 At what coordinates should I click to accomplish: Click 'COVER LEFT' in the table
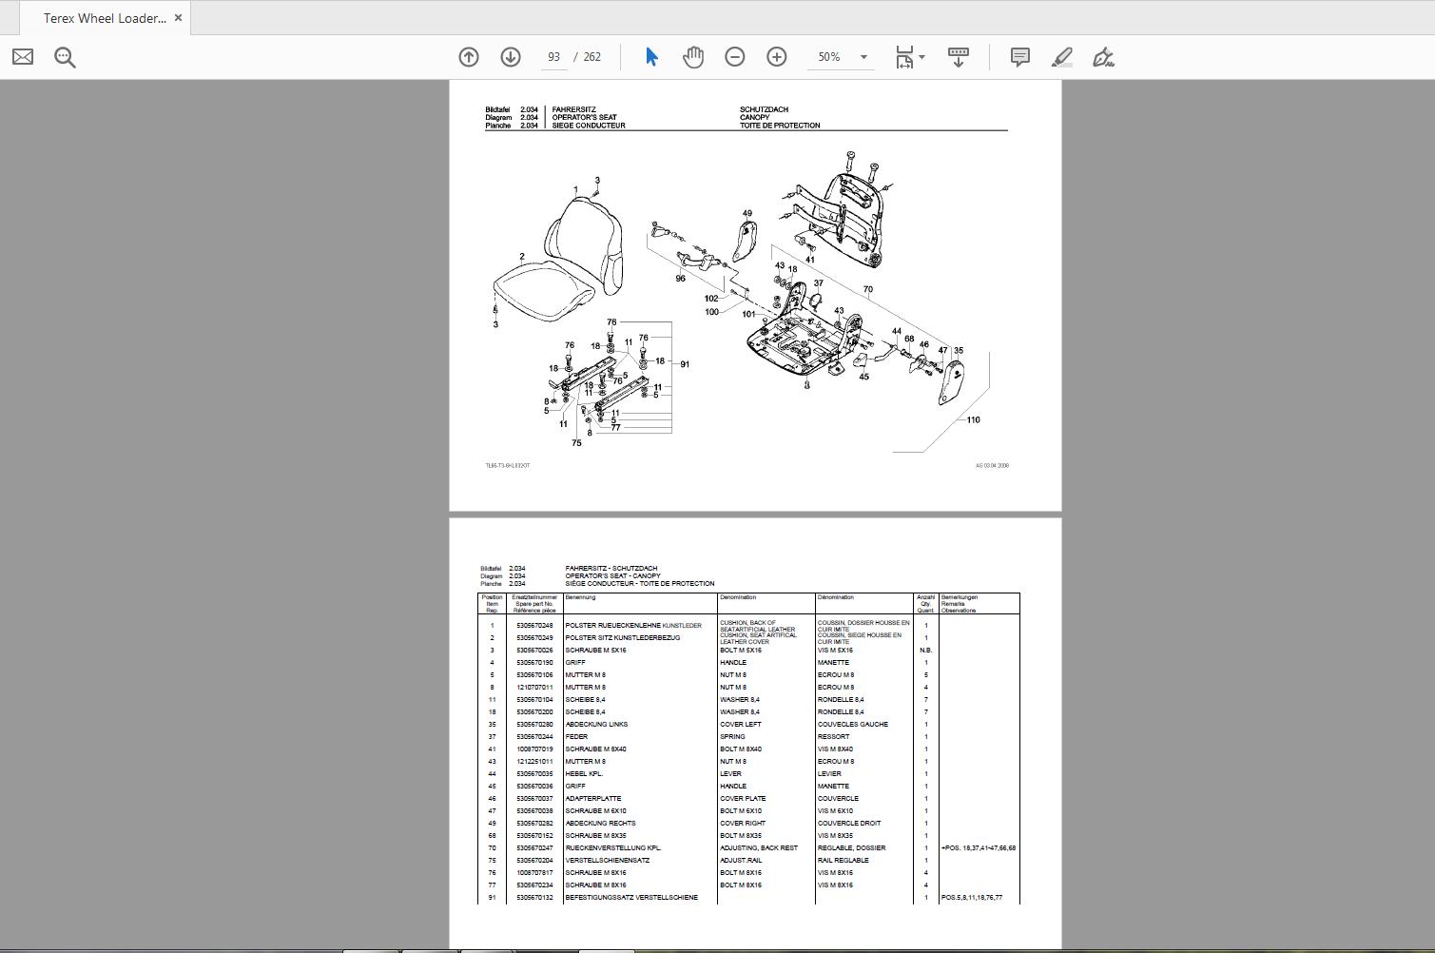tap(741, 725)
